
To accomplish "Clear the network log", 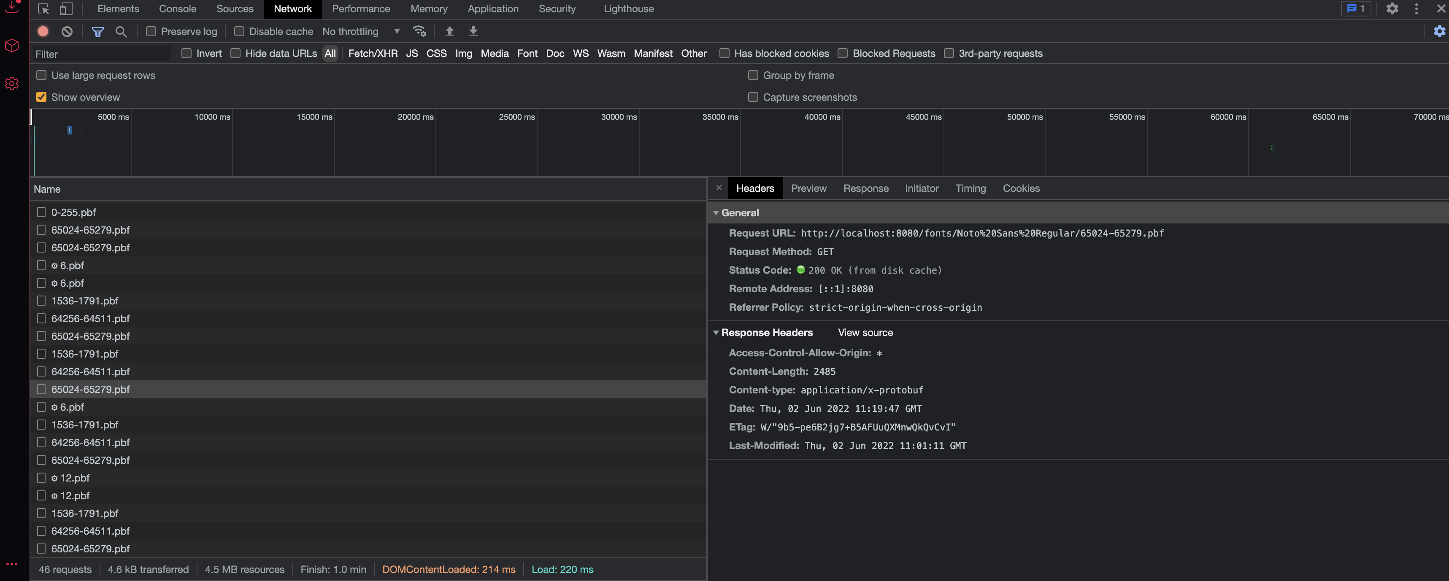I will (67, 32).
